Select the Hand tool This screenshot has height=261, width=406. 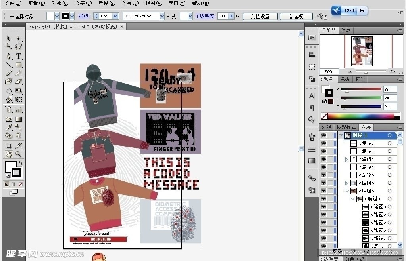(x=8, y=154)
